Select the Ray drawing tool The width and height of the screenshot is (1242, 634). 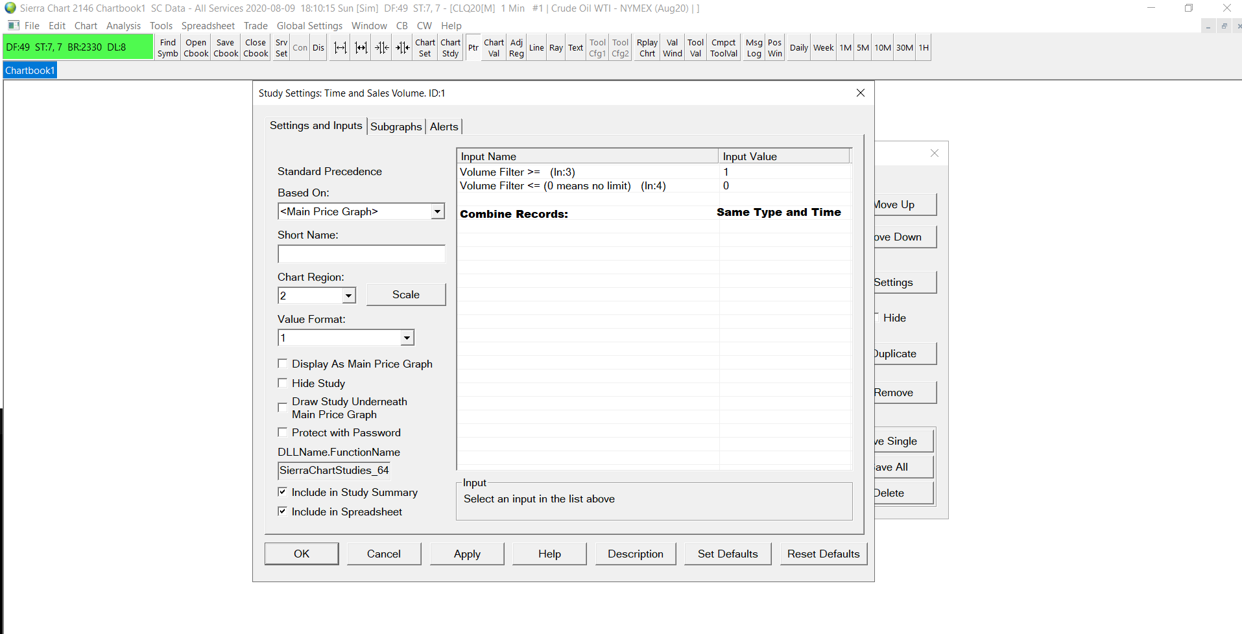pyautogui.click(x=556, y=48)
